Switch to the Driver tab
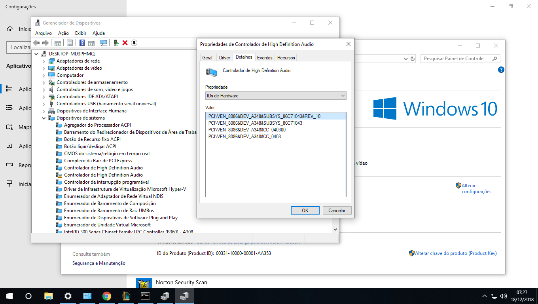The height and width of the screenshot is (304, 538). [x=225, y=58]
